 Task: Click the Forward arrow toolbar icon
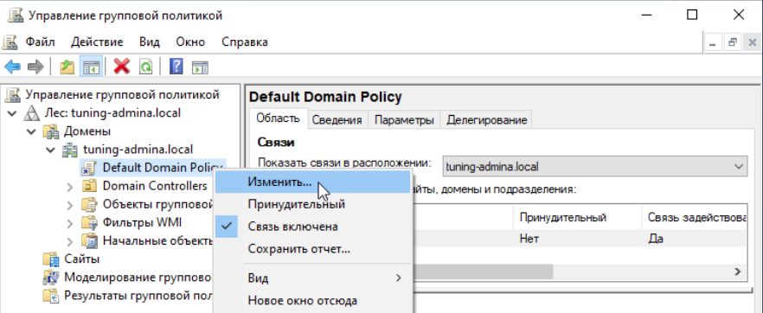35,67
